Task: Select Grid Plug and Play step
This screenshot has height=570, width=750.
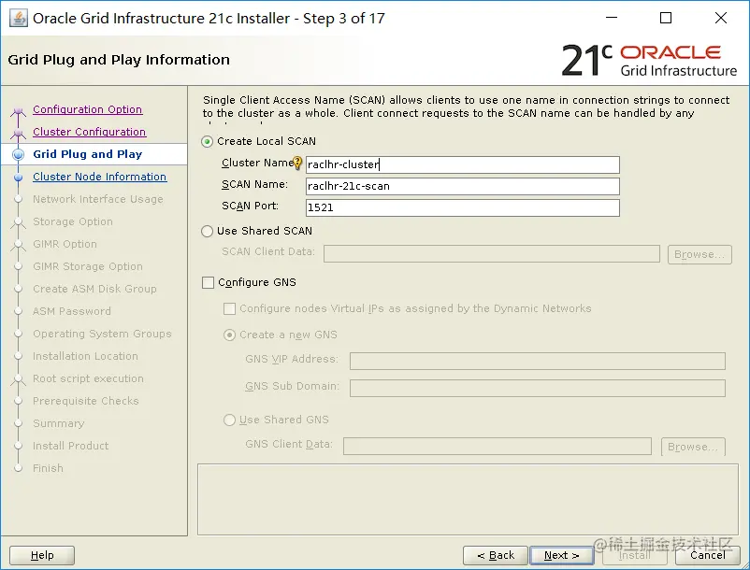Action: [x=88, y=154]
